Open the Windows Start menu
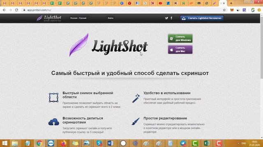The height and width of the screenshot is (147, 263). tap(5, 143)
